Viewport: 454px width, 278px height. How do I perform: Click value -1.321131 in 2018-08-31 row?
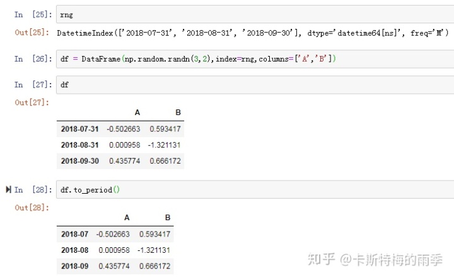click(x=164, y=145)
